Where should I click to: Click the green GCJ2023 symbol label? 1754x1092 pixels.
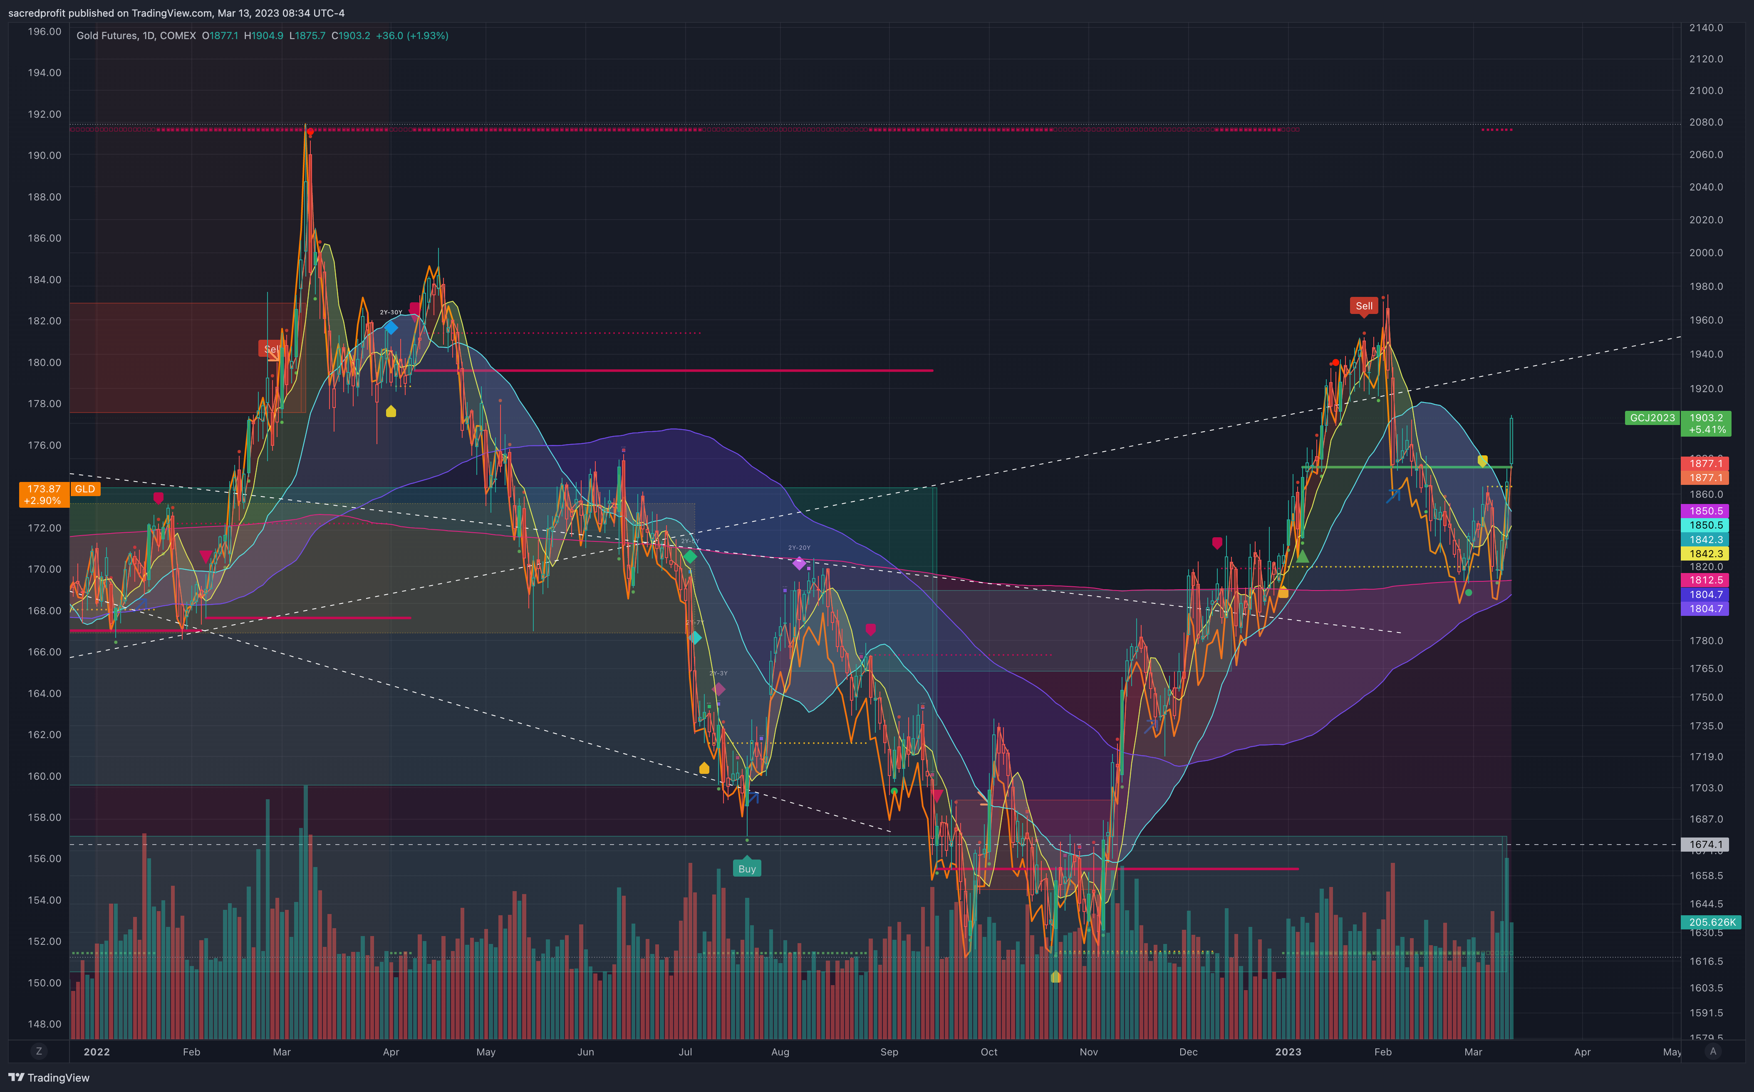point(1652,418)
